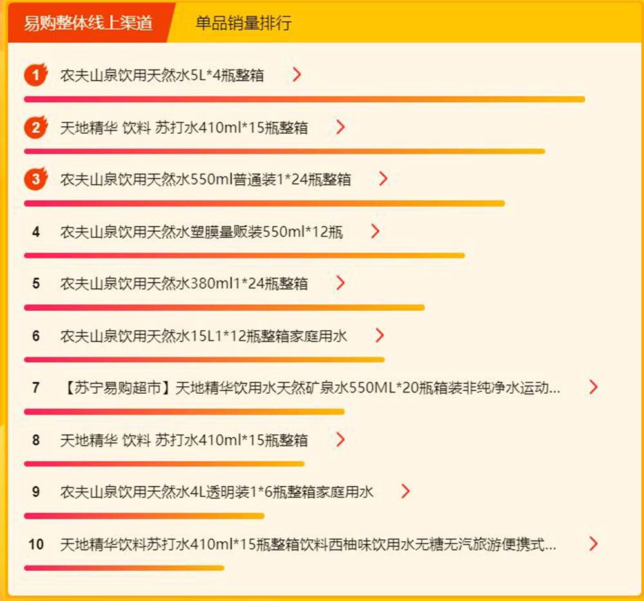Click the sales bar under rank 10 item
Screen dimensions: 644x601
point(124,568)
